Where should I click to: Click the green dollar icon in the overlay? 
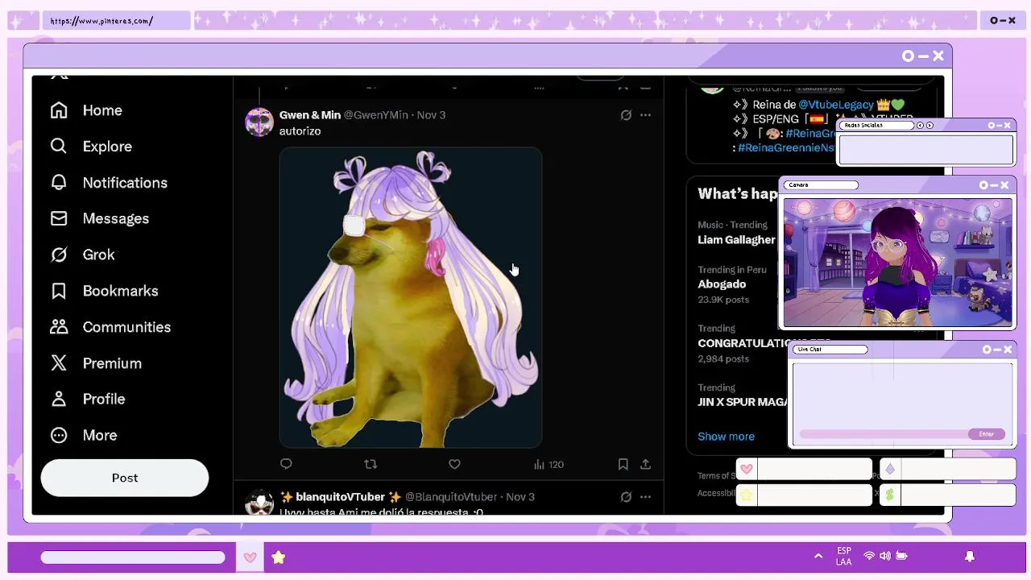[x=889, y=495]
